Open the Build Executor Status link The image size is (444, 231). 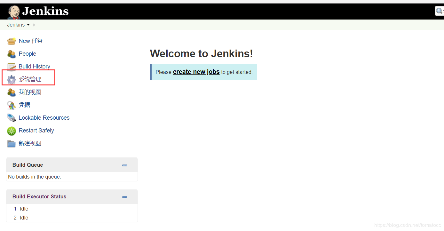point(39,196)
